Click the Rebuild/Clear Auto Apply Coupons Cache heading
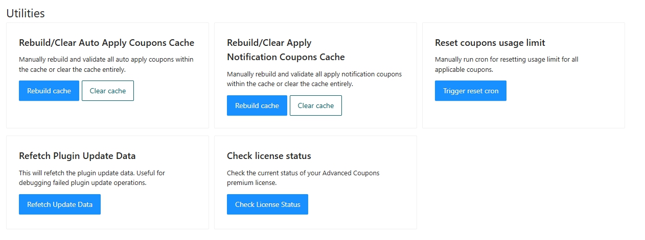Image resolution: width=645 pixels, height=240 pixels. (x=106, y=42)
